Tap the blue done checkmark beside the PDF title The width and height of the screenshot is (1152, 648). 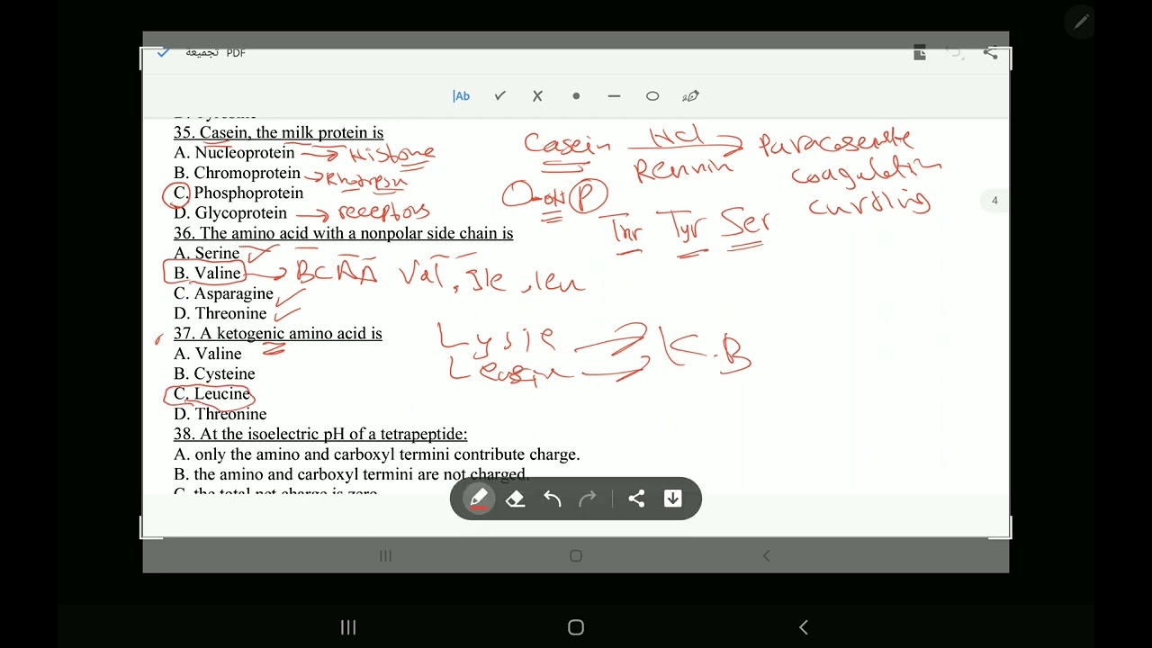tap(163, 52)
